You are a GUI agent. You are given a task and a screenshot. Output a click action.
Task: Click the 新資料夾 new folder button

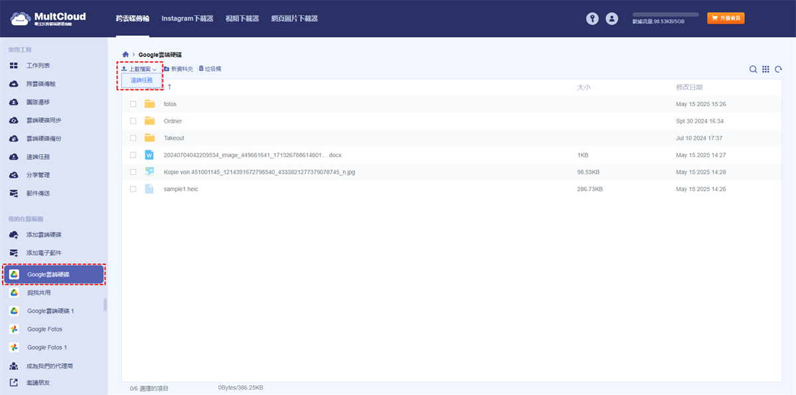pyautogui.click(x=178, y=69)
